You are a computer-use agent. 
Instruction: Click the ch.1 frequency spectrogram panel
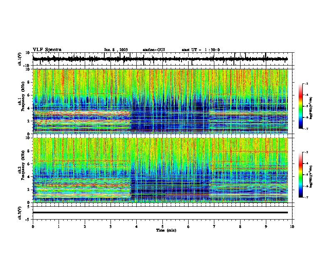[160, 101]
